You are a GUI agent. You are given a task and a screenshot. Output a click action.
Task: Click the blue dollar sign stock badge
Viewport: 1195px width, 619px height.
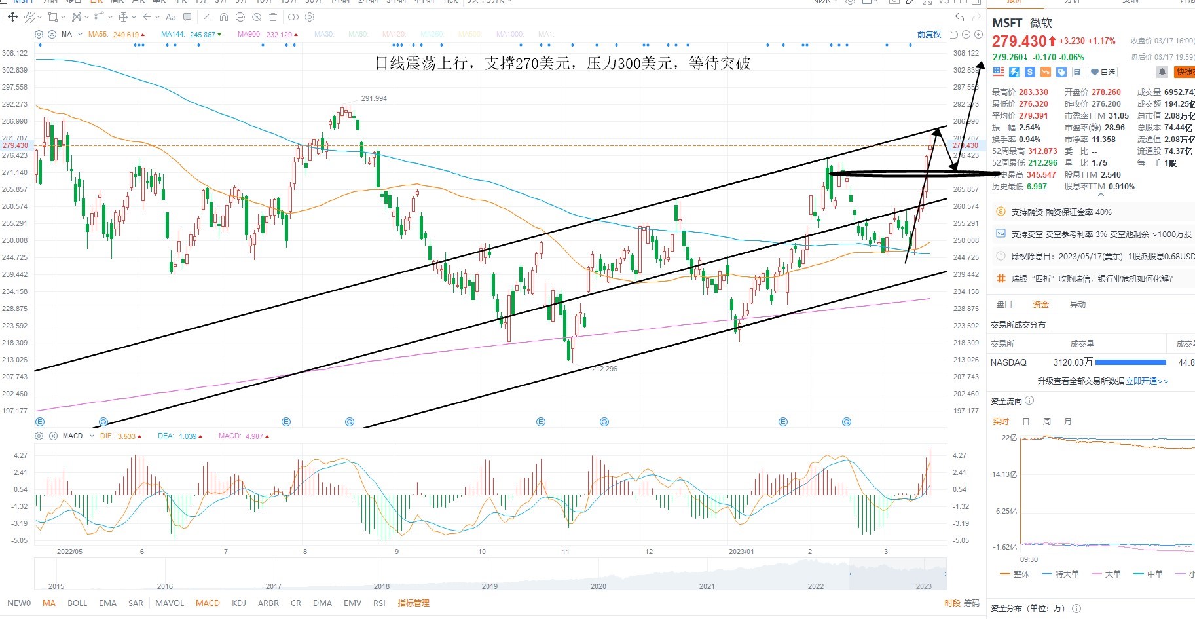pos(1030,72)
